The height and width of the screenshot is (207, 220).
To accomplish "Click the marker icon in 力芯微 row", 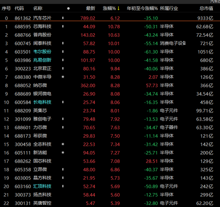I will click(63, 127).
